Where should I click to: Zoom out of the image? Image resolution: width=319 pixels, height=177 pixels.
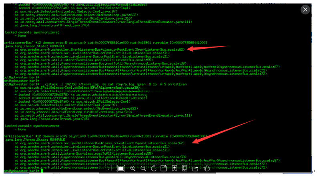coord(143,168)
